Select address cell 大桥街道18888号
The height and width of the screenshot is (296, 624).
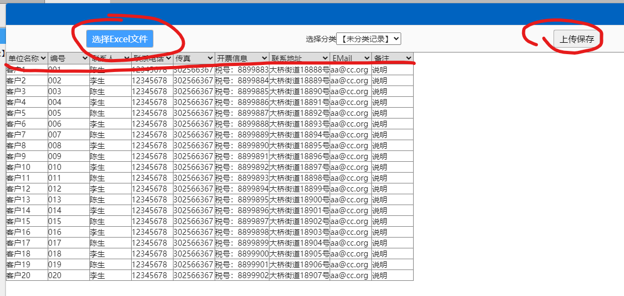(299, 70)
